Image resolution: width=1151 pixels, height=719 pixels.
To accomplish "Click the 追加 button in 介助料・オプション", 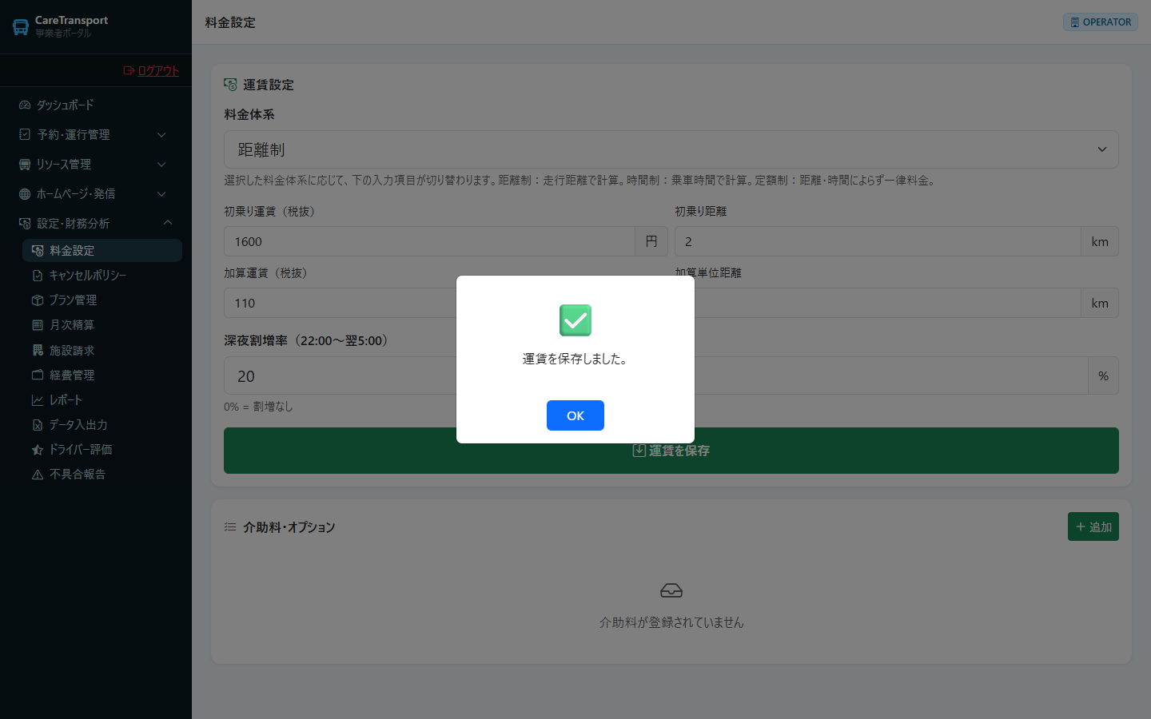I will 1093,526.
